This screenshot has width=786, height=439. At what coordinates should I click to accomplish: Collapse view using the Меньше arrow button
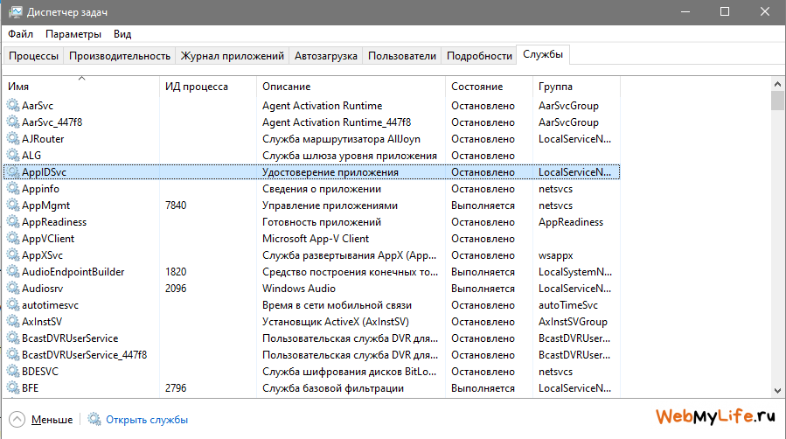[17, 420]
